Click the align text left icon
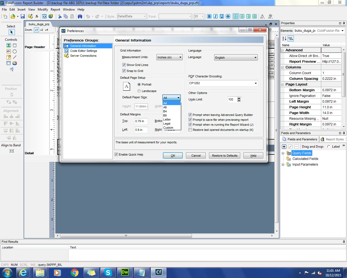The image size is (347, 278). point(236,16)
